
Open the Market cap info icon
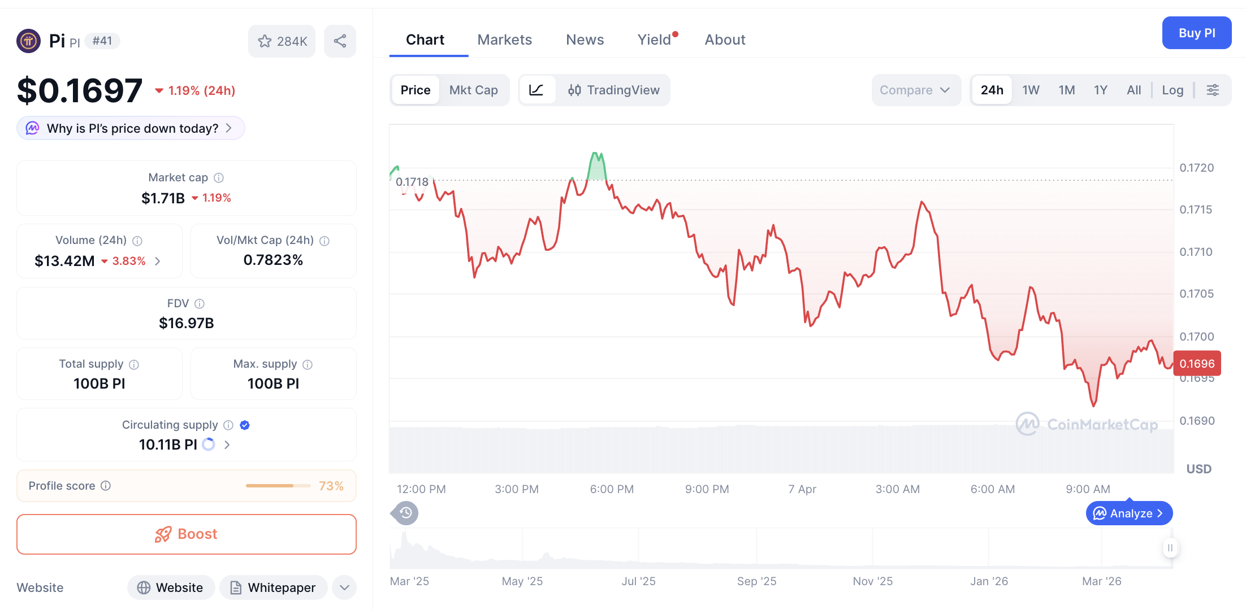click(219, 177)
